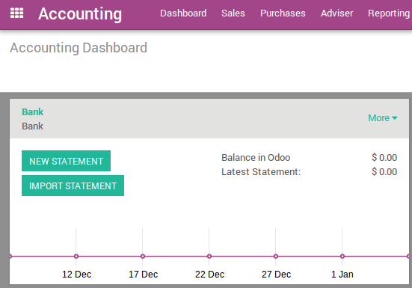Expand the More dropdown on Bank card
The image size is (412, 288).
pos(383,118)
